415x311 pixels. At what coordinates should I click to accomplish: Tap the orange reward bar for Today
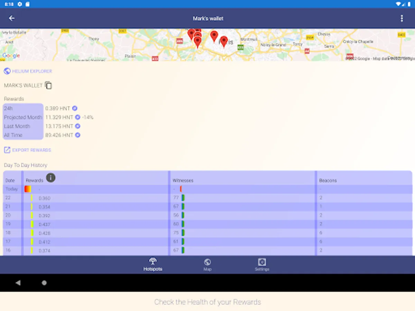point(27,189)
